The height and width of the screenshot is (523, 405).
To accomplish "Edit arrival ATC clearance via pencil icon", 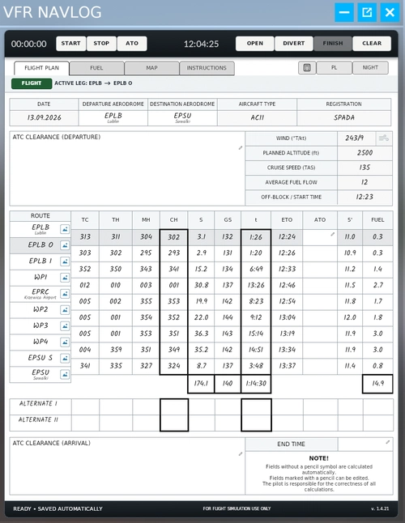I will click(241, 454).
